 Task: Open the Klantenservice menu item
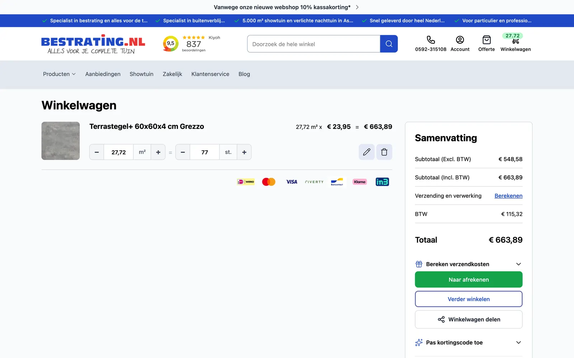point(210,74)
